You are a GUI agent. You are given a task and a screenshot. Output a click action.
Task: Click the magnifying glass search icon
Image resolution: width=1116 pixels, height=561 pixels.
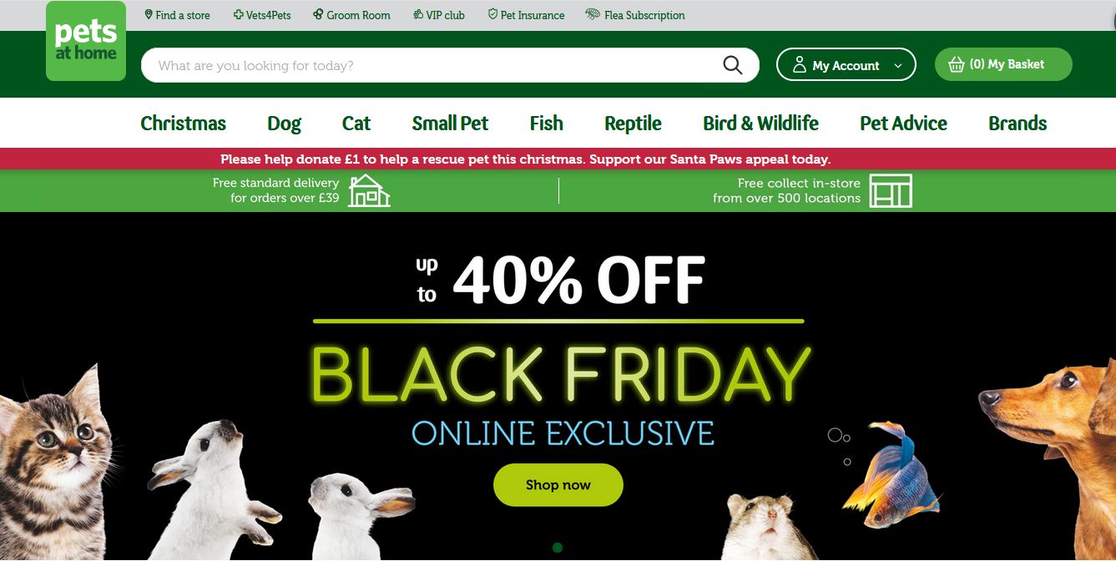click(732, 65)
